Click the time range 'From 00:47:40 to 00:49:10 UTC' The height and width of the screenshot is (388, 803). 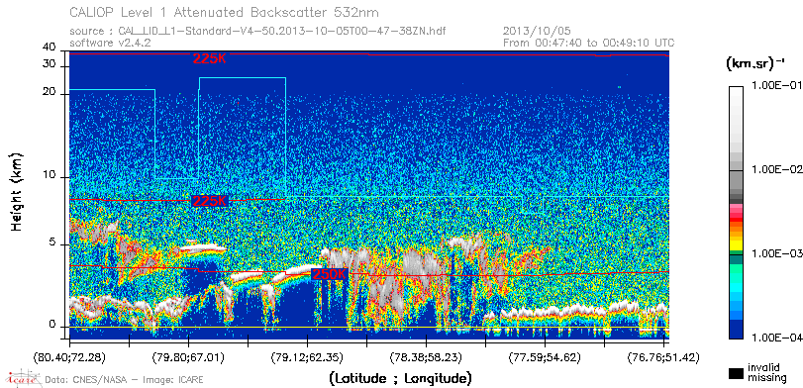(588, 43)
